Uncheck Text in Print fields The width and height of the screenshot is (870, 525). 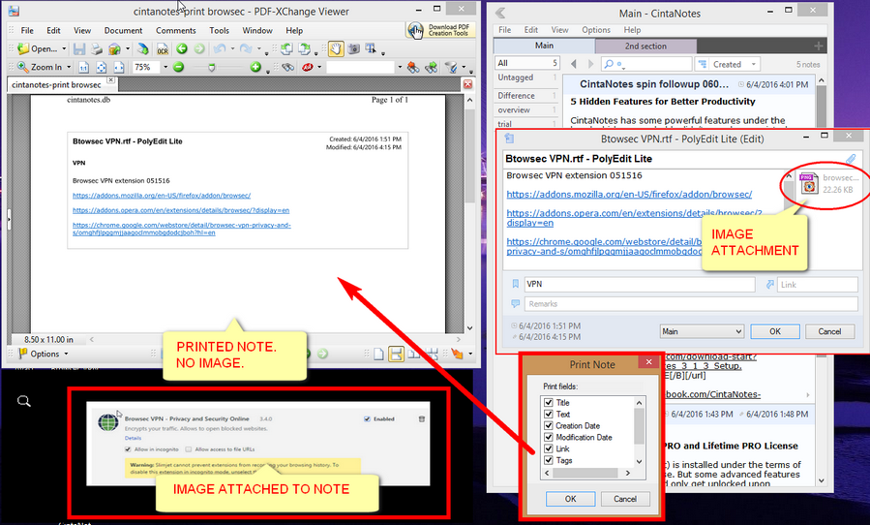point(549,414)
